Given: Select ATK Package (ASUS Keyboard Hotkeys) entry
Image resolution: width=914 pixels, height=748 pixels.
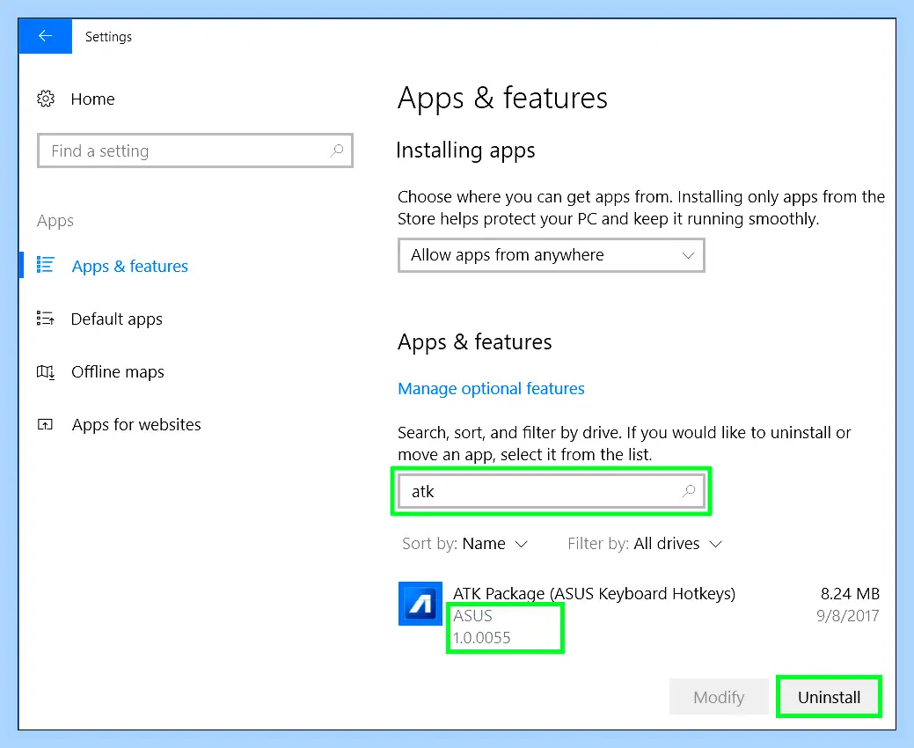Looking at the screenshot, I should pos(594,593).
